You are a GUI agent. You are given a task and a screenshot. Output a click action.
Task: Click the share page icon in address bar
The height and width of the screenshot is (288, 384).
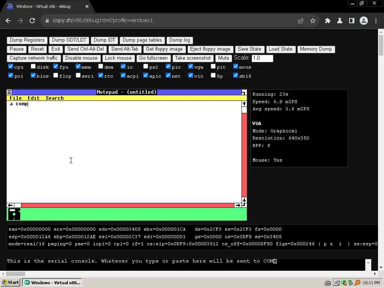coord(301,21)
